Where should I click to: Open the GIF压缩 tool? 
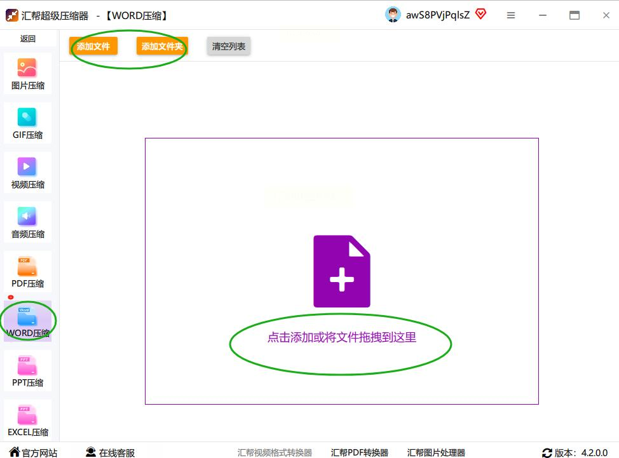pos(27,123)
